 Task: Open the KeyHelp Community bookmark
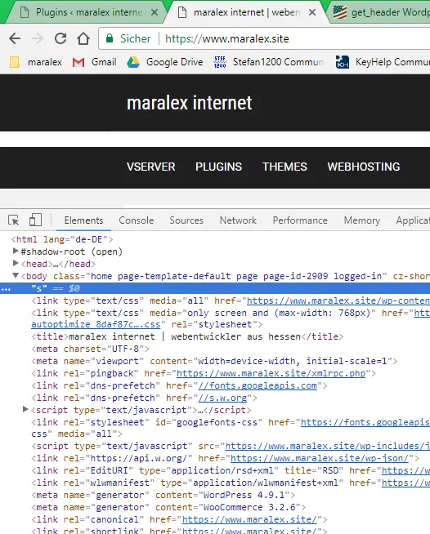383,62
